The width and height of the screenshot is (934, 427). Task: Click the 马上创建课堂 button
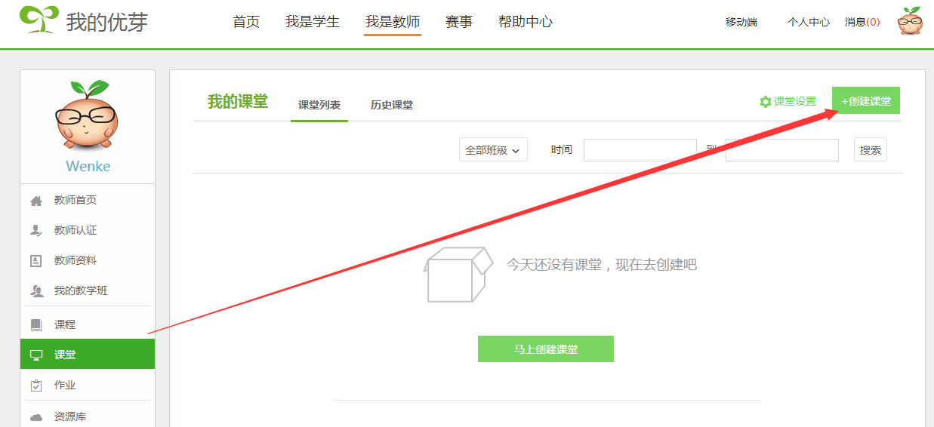[x=546, y=349]
